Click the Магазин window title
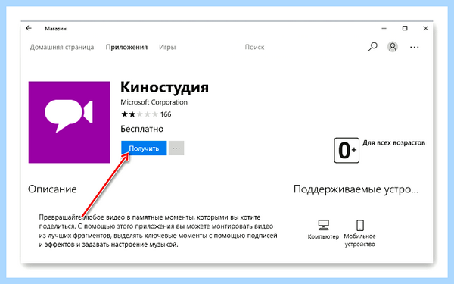The width and height of the screenshot is (454, 284). pyautogui.click(x=55, y=29)
